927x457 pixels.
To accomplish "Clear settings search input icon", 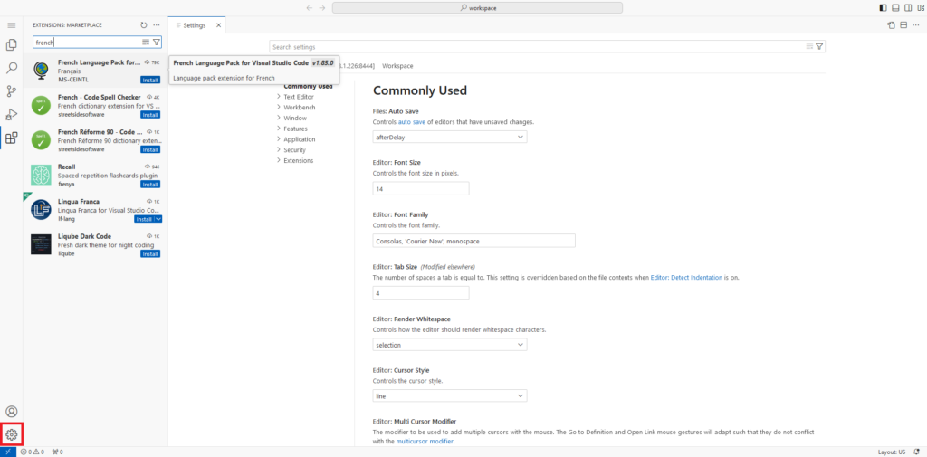I will click(x=810, y=47).
